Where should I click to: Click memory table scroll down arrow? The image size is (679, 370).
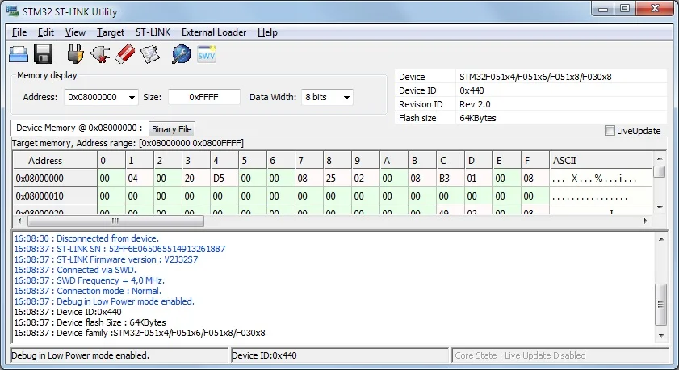click(660, 207)
